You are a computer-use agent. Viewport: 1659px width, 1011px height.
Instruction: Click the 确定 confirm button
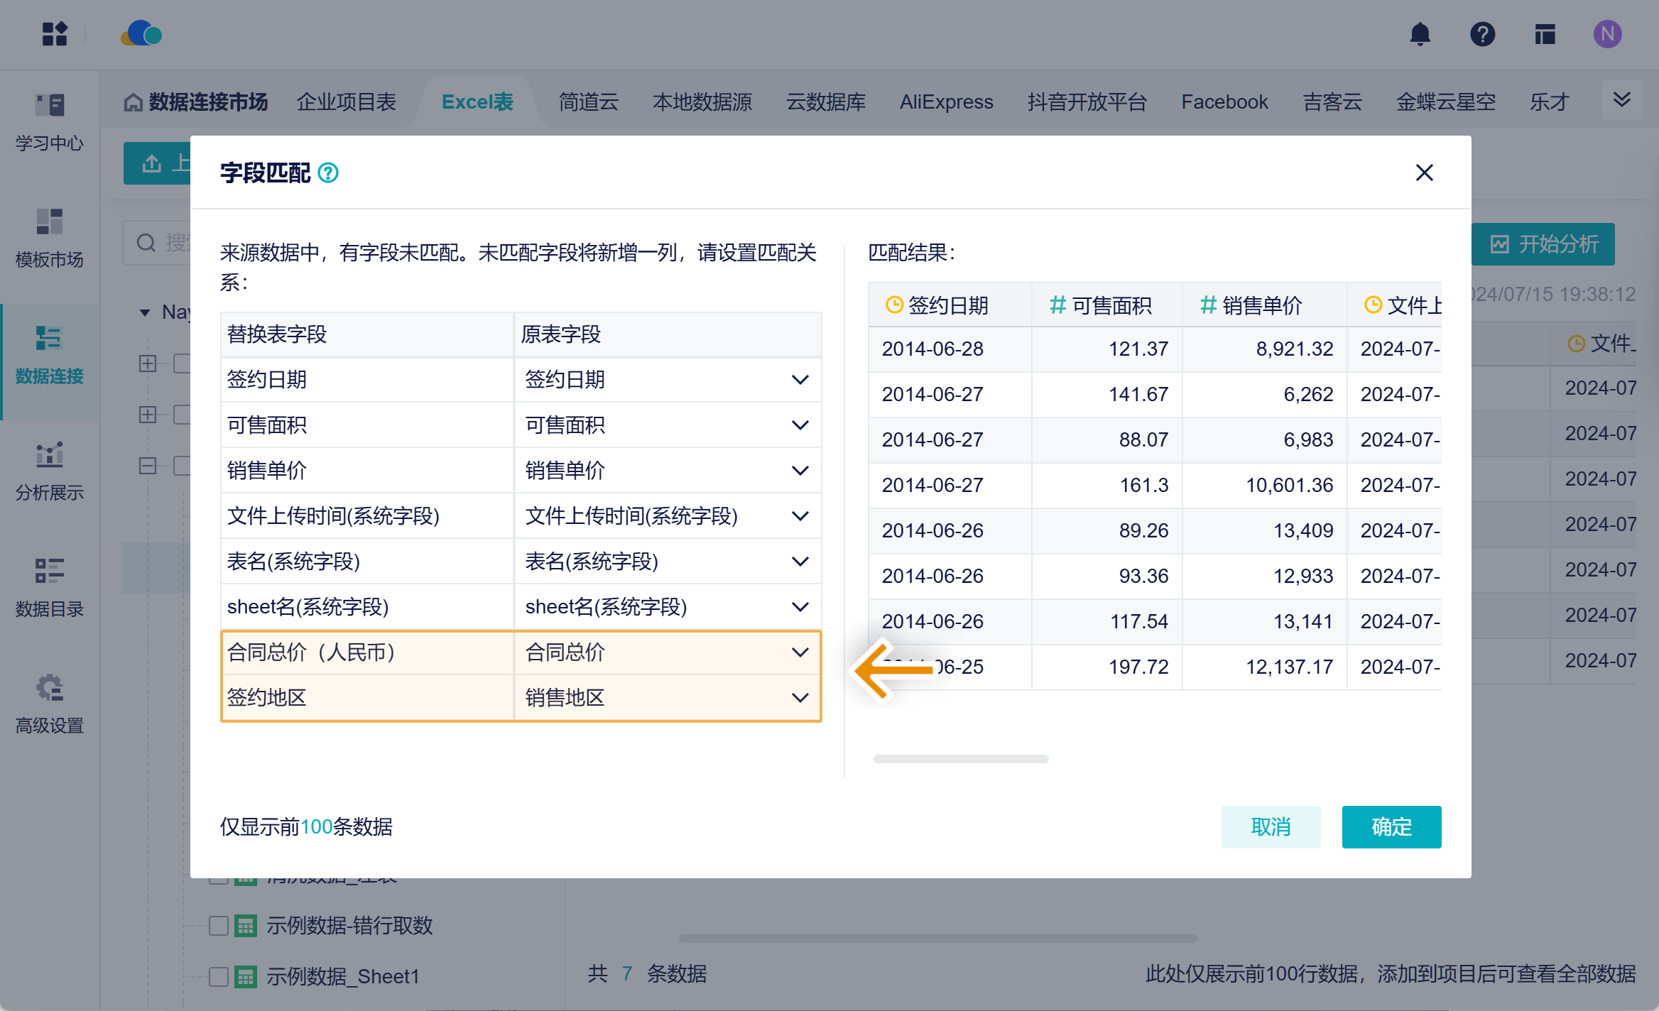(1391, 827)
